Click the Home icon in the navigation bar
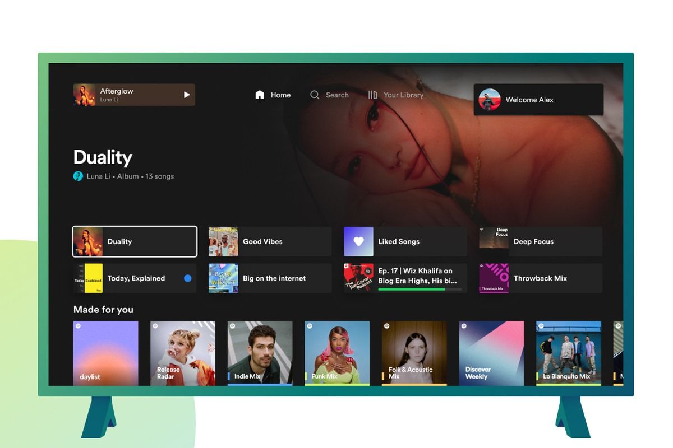This screenshot has height=448, width=673. tap(259, 95)
